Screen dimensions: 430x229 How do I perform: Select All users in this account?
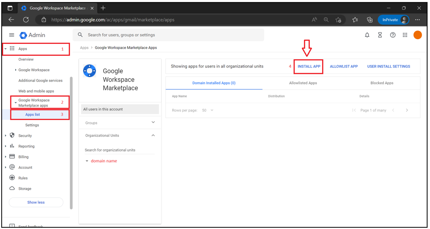coord(120,109)
